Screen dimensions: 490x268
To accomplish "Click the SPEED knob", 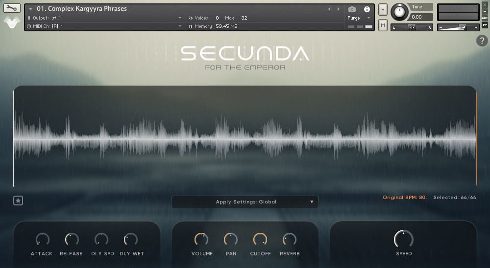I will click(404, 239).
